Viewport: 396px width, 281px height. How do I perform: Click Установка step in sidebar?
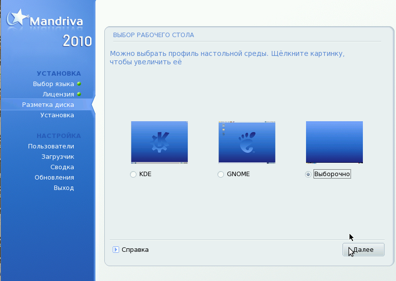tap(57, 115)
